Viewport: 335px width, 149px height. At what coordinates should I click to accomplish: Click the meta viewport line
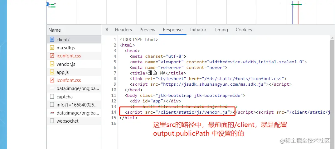(x=218, y=62)
